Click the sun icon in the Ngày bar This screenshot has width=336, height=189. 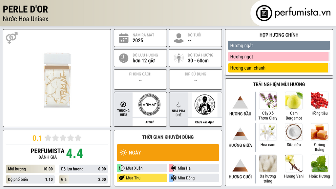tap(123, 153)
